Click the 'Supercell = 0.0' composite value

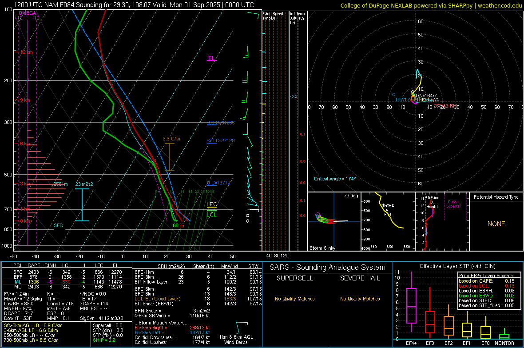107,325
